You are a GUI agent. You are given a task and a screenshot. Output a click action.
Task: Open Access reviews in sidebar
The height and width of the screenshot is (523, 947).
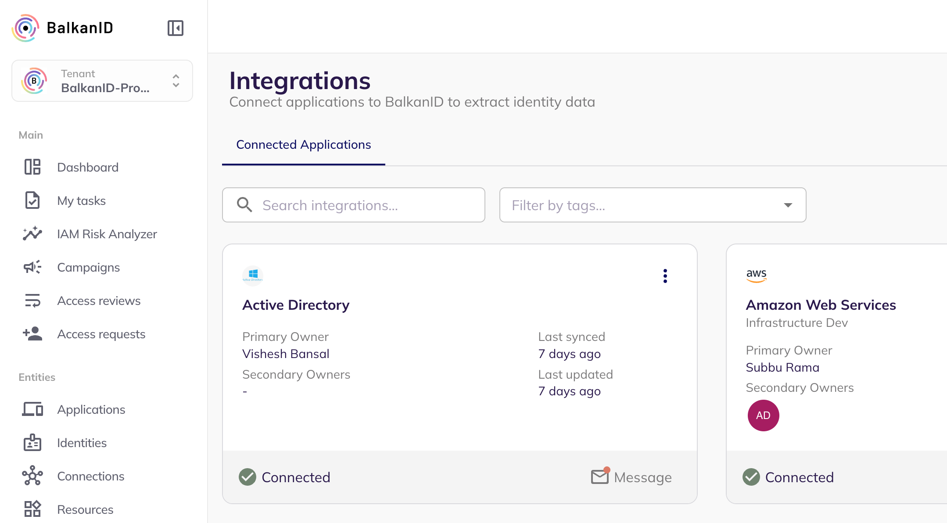pyautogui.click(x=99, y=301)
